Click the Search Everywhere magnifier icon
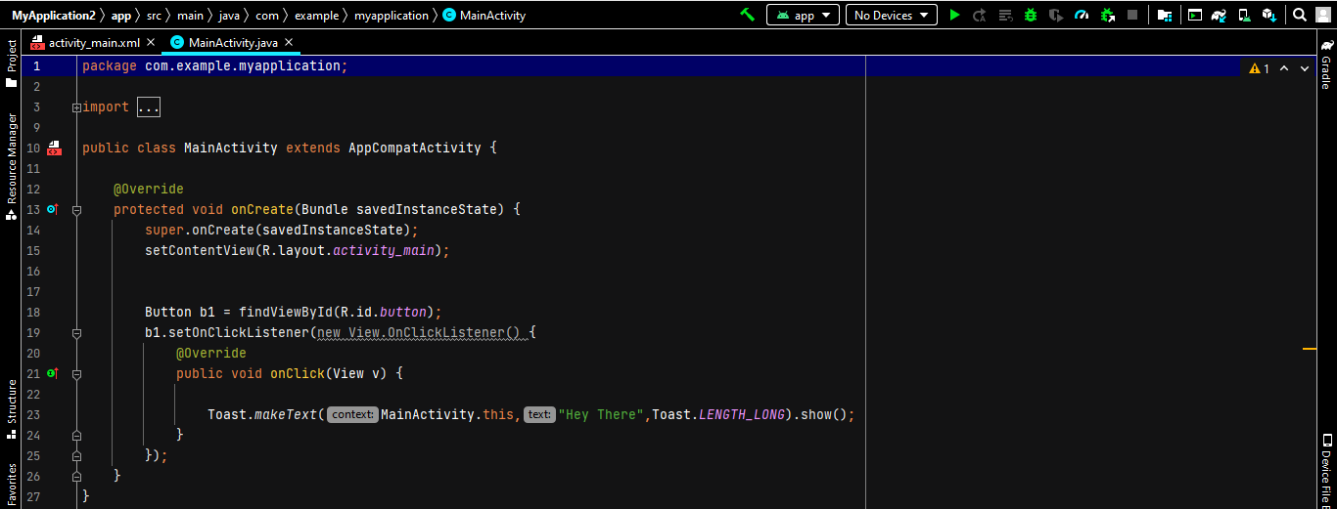1337x509 pixels. (1300, 15)
